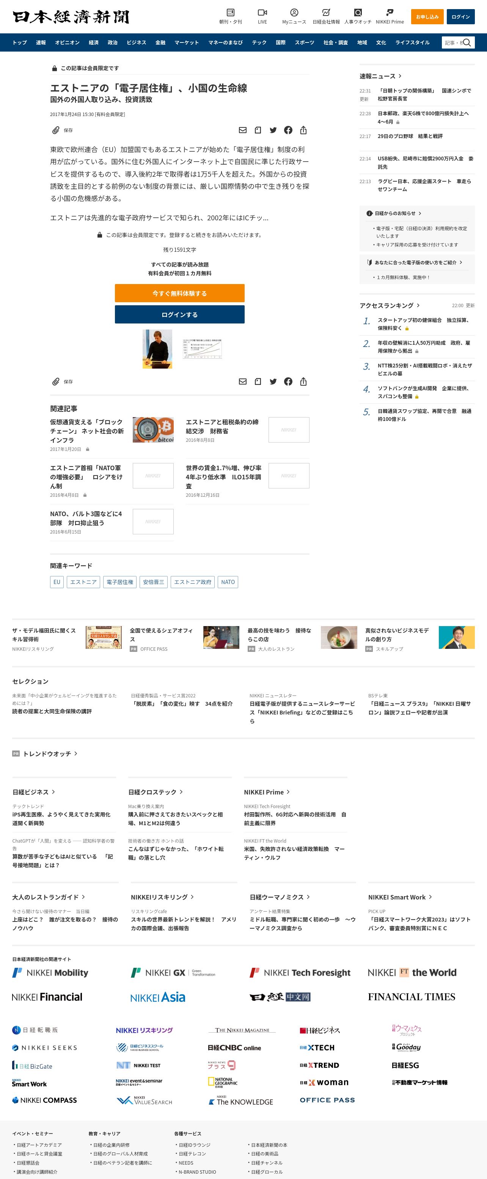Open the Estonia e-residency chart thumbnail
The width and height of the screenshot is (487, 1179).
[x=202, y=349]
